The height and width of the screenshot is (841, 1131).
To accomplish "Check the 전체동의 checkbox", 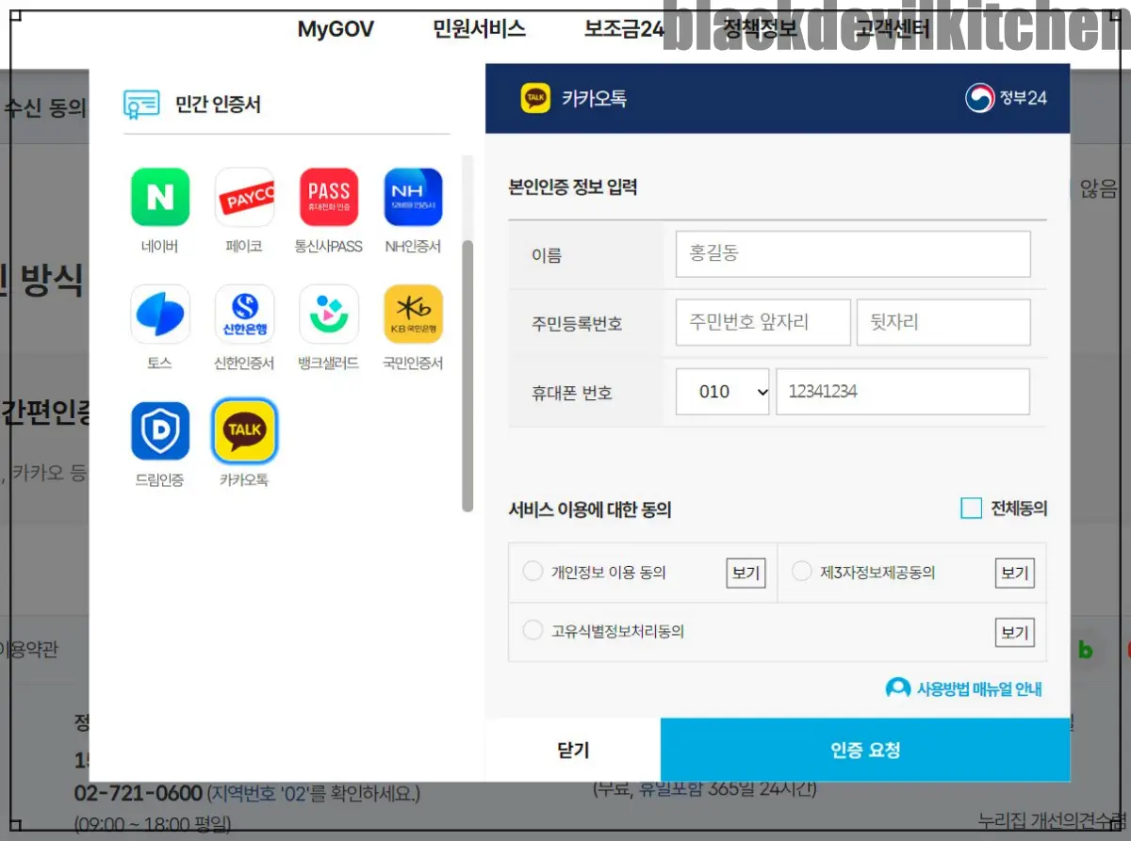I will click(x=971, y=509).
